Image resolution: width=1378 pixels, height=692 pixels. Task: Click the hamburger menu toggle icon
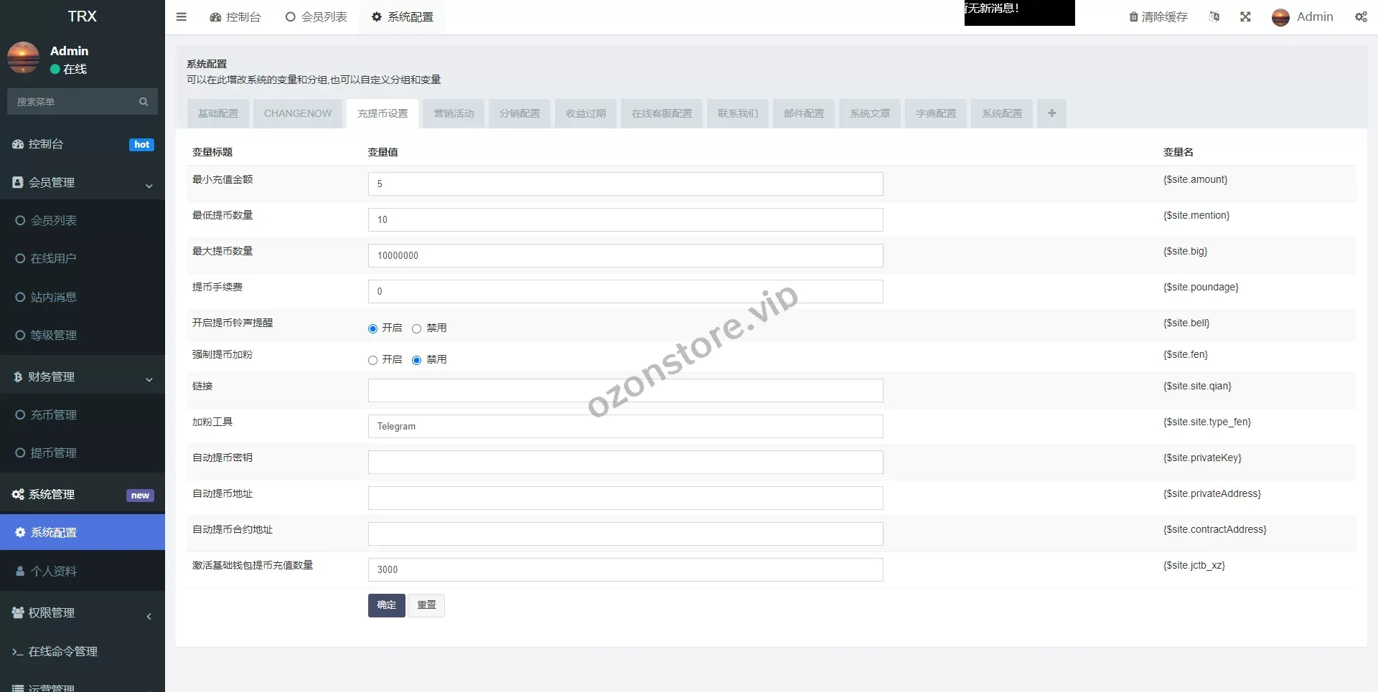pos(182,16)
